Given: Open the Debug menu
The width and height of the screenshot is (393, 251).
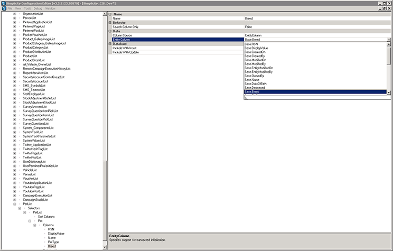Looking at the screenshot, I should coord(38,8).
